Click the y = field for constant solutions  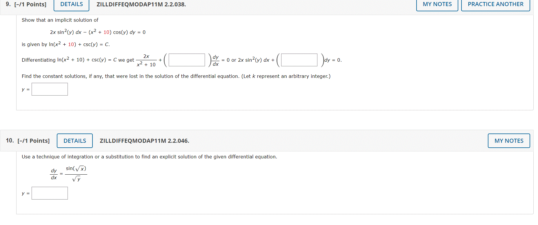(x=50, y=89)
